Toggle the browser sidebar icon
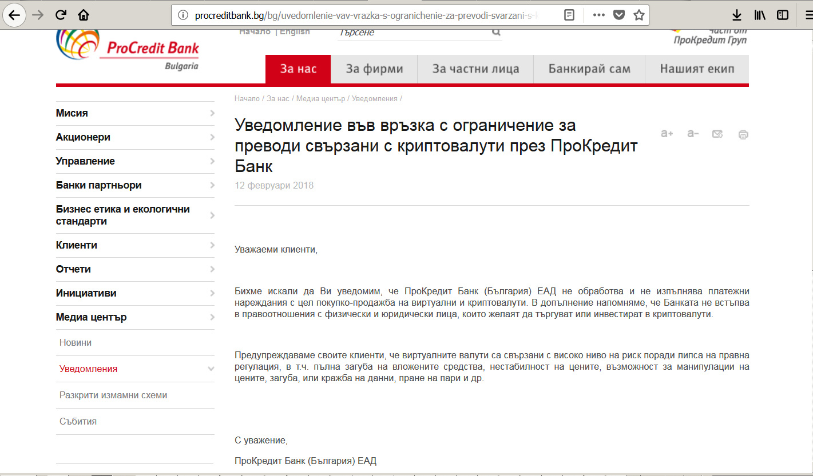The height and width of the screenshot is (476, 813). pyautogui.click(x=783, y=15)
